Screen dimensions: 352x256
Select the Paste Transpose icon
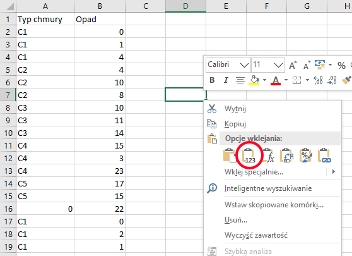(286, 155)
